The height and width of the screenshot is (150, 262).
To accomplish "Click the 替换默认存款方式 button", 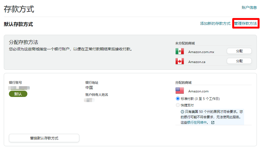I will coord(44,138).
